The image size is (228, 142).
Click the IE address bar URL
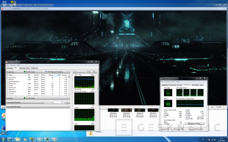(26, 9)
